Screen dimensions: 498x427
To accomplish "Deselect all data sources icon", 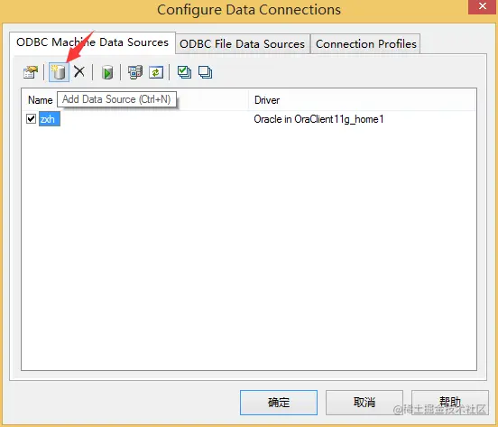I will click(x=205, y=72).
